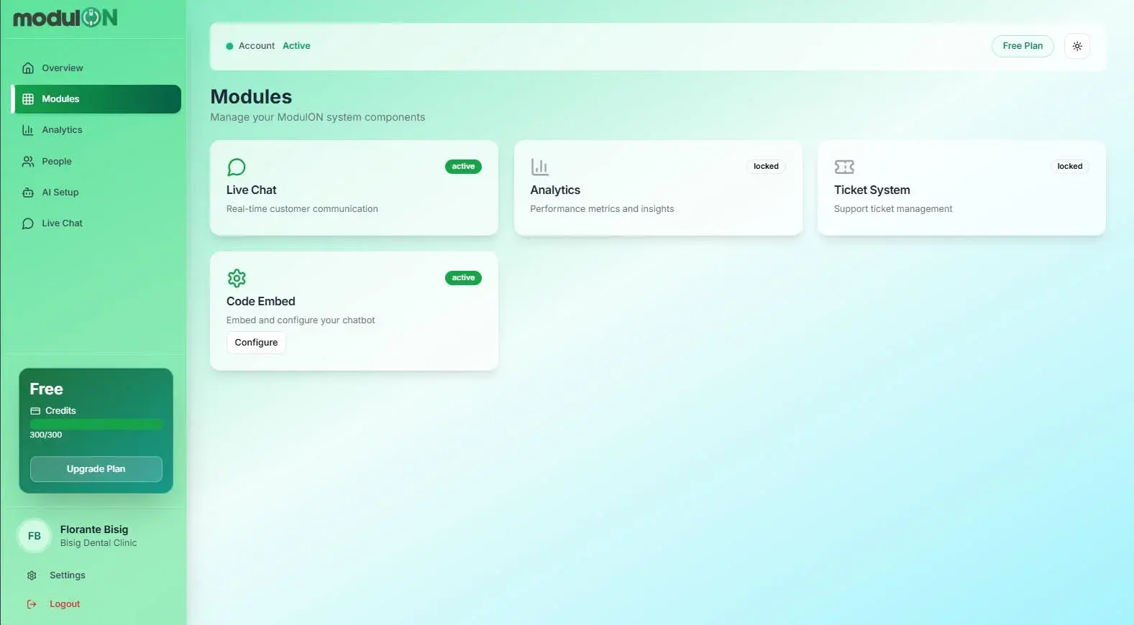This screenshot has width=1134, height=625.
Task: Open Settings link
Action: point(68,575)
